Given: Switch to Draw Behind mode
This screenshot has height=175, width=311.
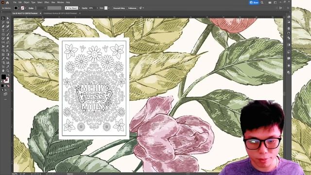Looking at the screenshot, I should point(5,90).
